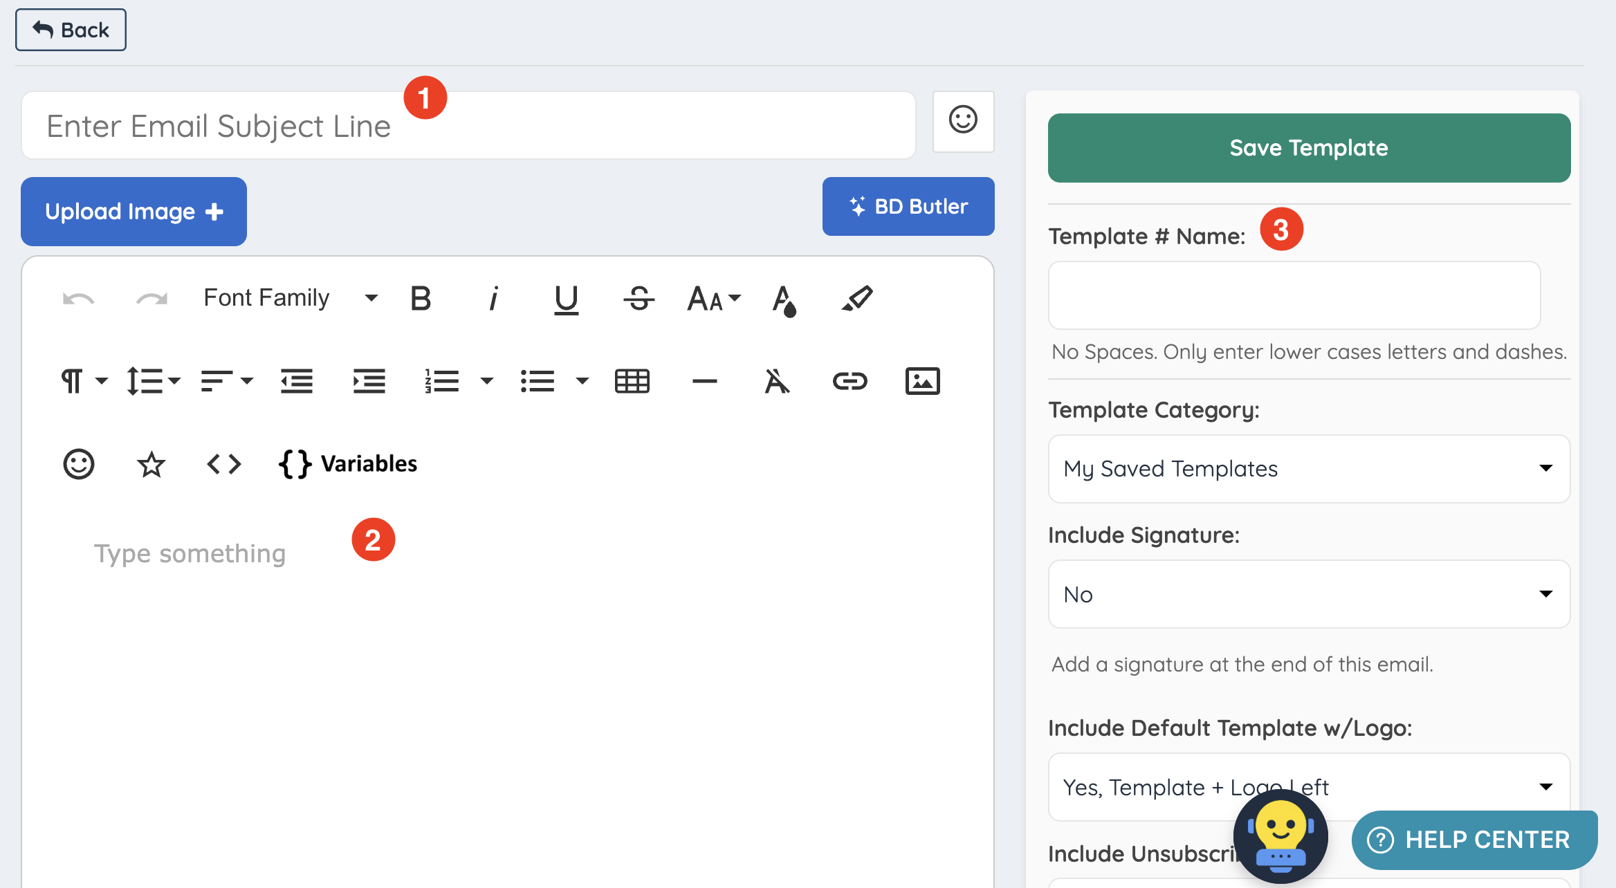
Task: Insert a table into the email
Action: [x=632, y=381]
